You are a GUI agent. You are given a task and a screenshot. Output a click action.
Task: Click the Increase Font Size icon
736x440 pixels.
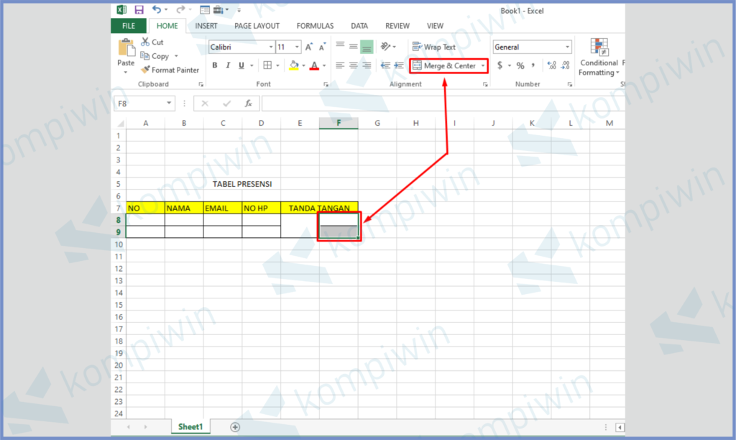click(x=309, y=47)
